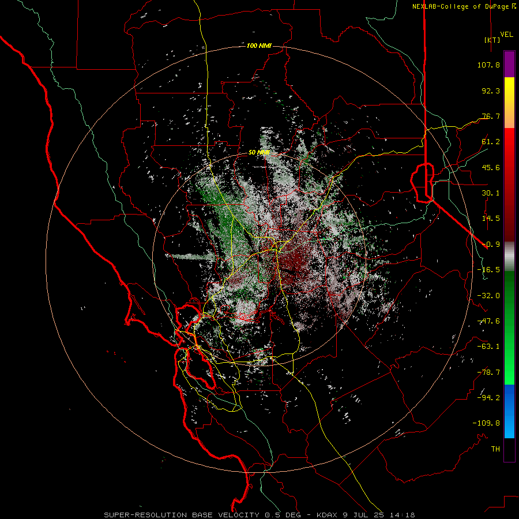Select the 30.1 legend value
This screenshot has width=519, height=519.
click(x=491, y=193)
